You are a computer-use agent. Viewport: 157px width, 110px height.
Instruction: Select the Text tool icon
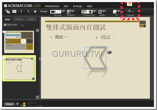[x=21, y=11]
